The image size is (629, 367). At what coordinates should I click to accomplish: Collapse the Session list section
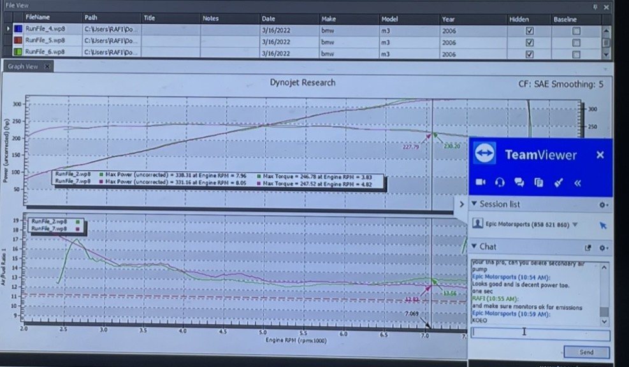tap(474, 204)
